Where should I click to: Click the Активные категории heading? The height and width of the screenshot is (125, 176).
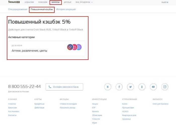click(21, 37)
